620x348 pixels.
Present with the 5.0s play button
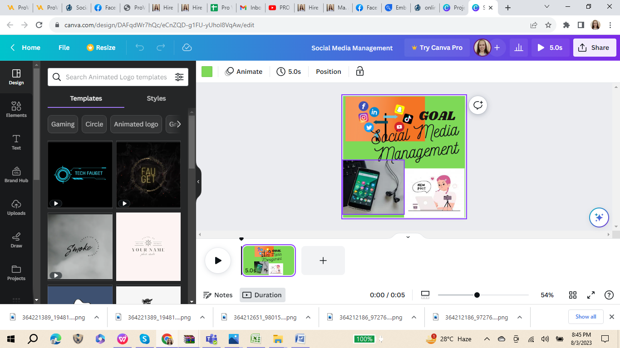[x=551, y=48]
